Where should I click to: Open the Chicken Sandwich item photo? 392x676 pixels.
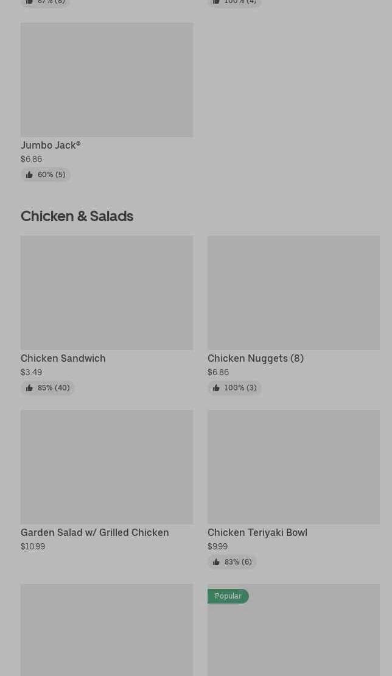(107, 293)
